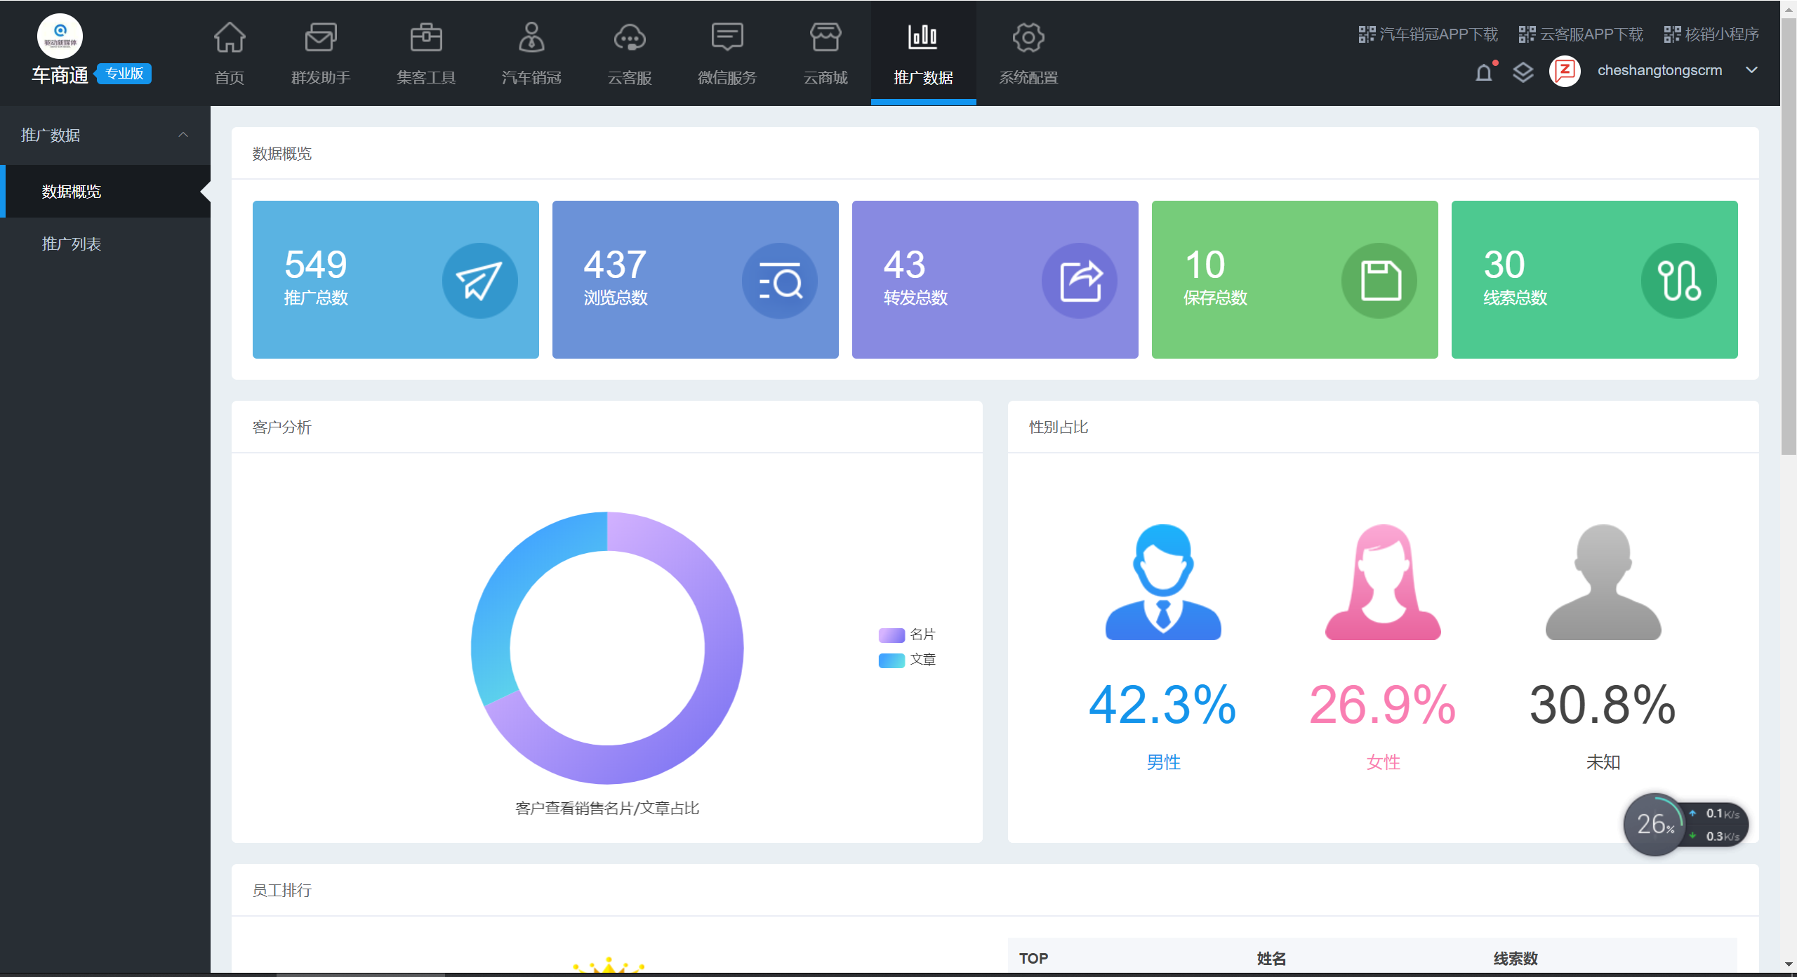The image size is (1797, 977).
Task: Open 汽车销冠 person icon
Action: coord(531,38)
